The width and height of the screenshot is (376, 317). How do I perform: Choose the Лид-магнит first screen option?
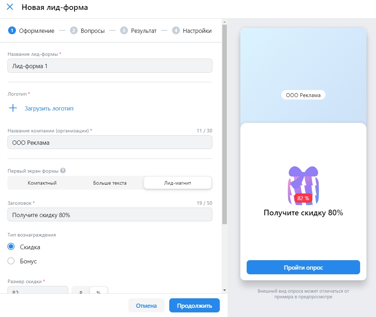177,183
